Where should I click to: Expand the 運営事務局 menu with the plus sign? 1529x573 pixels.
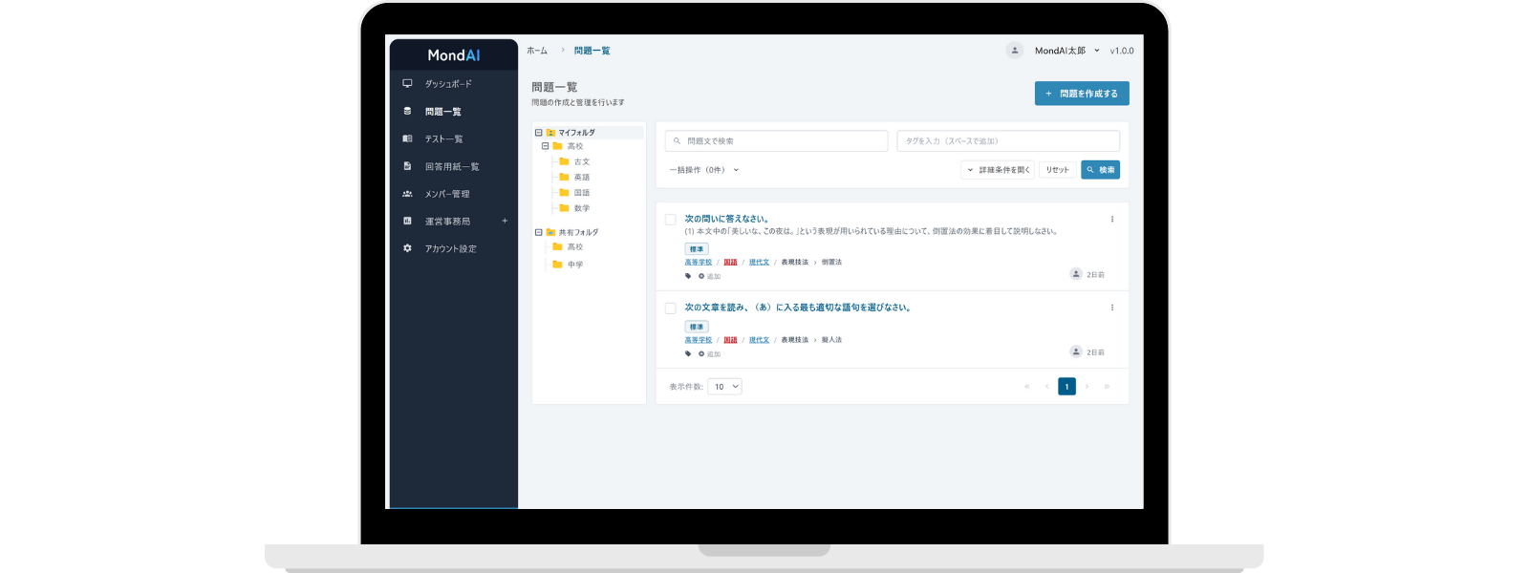pyautogui.click(x=505, y=222)
